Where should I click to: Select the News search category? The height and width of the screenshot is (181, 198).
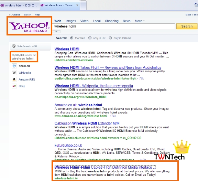point(126,21)
